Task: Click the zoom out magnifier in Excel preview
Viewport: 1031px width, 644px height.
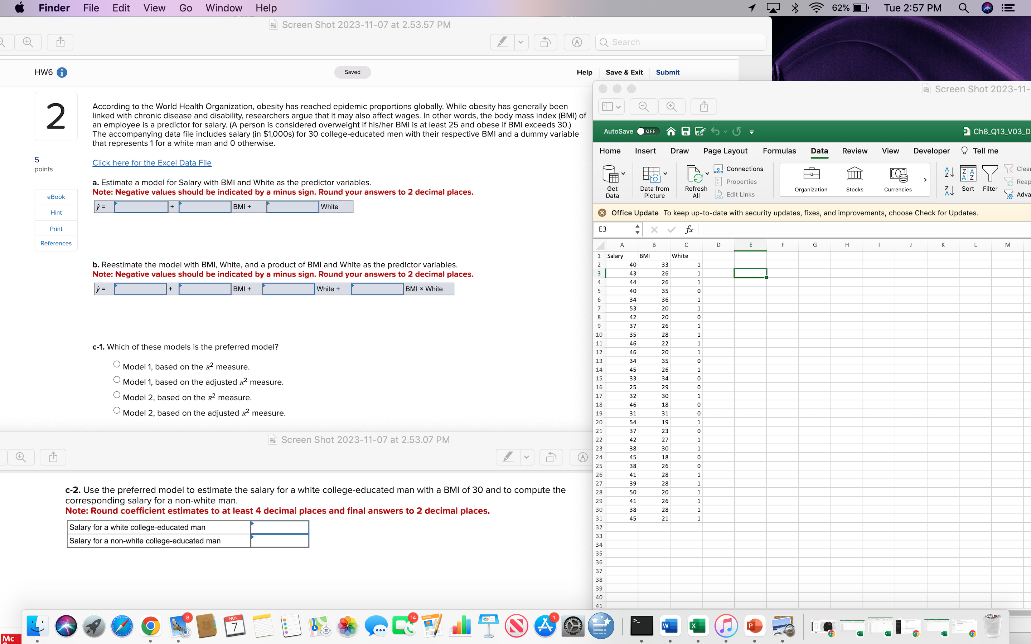Action: click(644, 107)
